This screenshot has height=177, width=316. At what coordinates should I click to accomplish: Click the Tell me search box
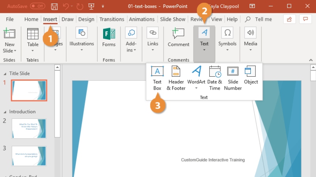(259, 19)
